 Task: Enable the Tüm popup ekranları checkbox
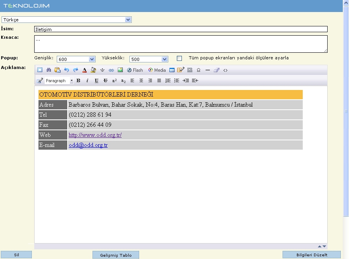point(180,58)
